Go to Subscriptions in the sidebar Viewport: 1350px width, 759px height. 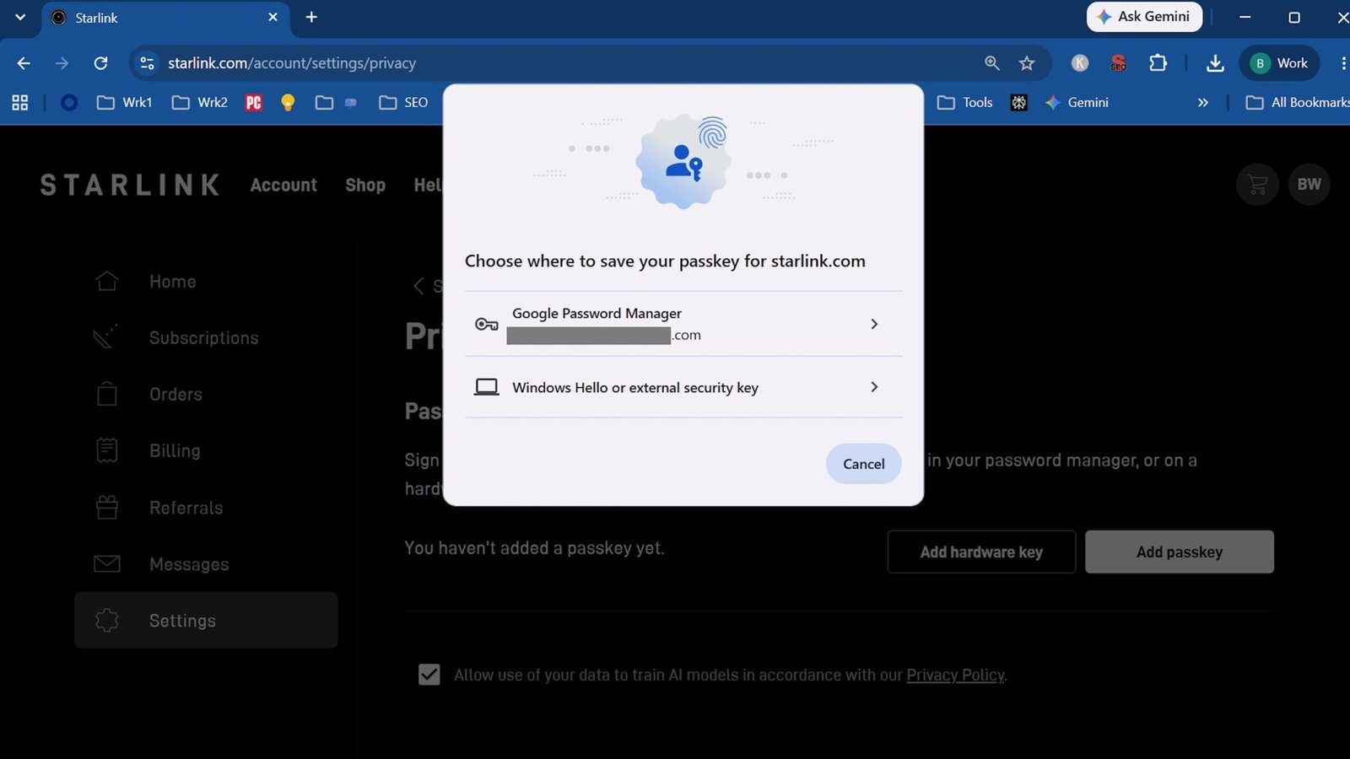pyautogui.click(x=206, y=338)
